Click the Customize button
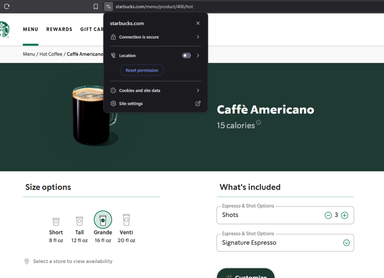Image resolution: width=384 pixels, height=278 pixels. [x=246, y=273]
